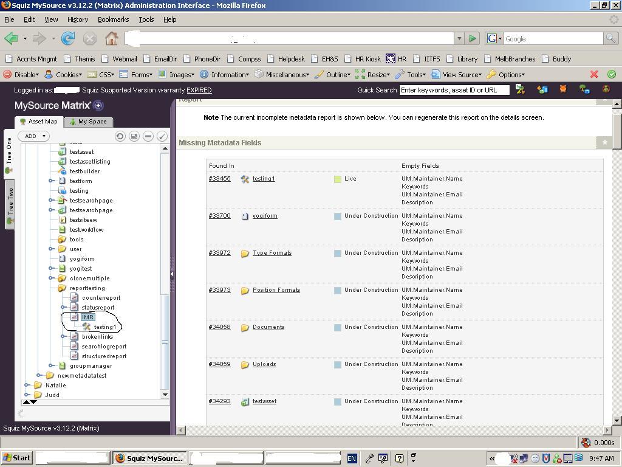Viewport: 622px width, 467px height.
Task: Click the question mark help icon on the taskbar
Action: pyautogui.click(x=400, y=458)
